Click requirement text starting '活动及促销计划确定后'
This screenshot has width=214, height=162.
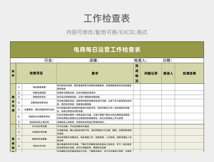[94, 139]
